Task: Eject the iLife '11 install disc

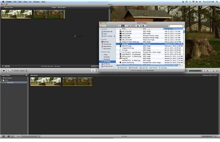Action: click(114, 36)
